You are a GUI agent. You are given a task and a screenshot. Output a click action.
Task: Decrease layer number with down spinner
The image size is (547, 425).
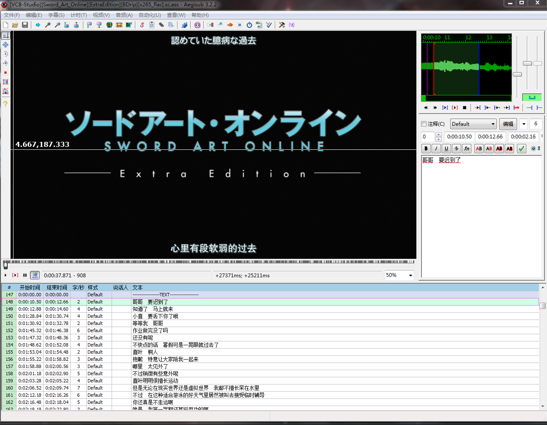[x=438, y=139]
